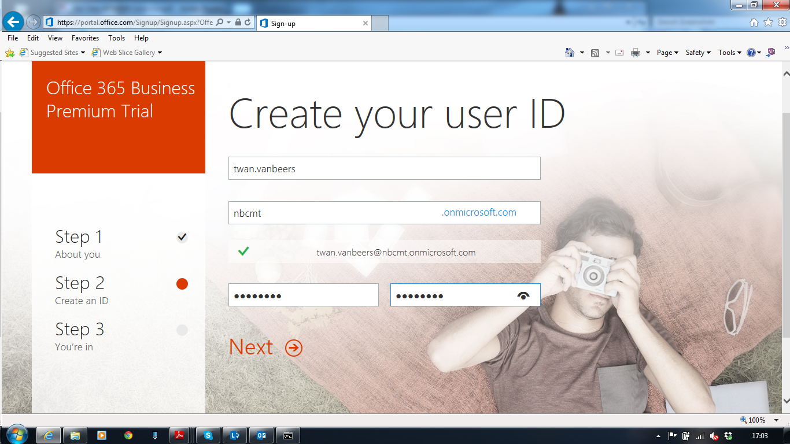The width and height of the screenshot is (790, 444).
Task: Click the network signal tray icon
Action: pos(700,436)
